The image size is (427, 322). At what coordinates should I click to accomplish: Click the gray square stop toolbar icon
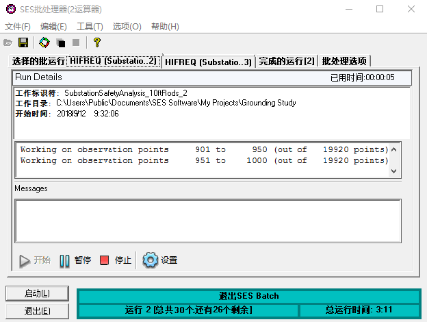(76, 42)
